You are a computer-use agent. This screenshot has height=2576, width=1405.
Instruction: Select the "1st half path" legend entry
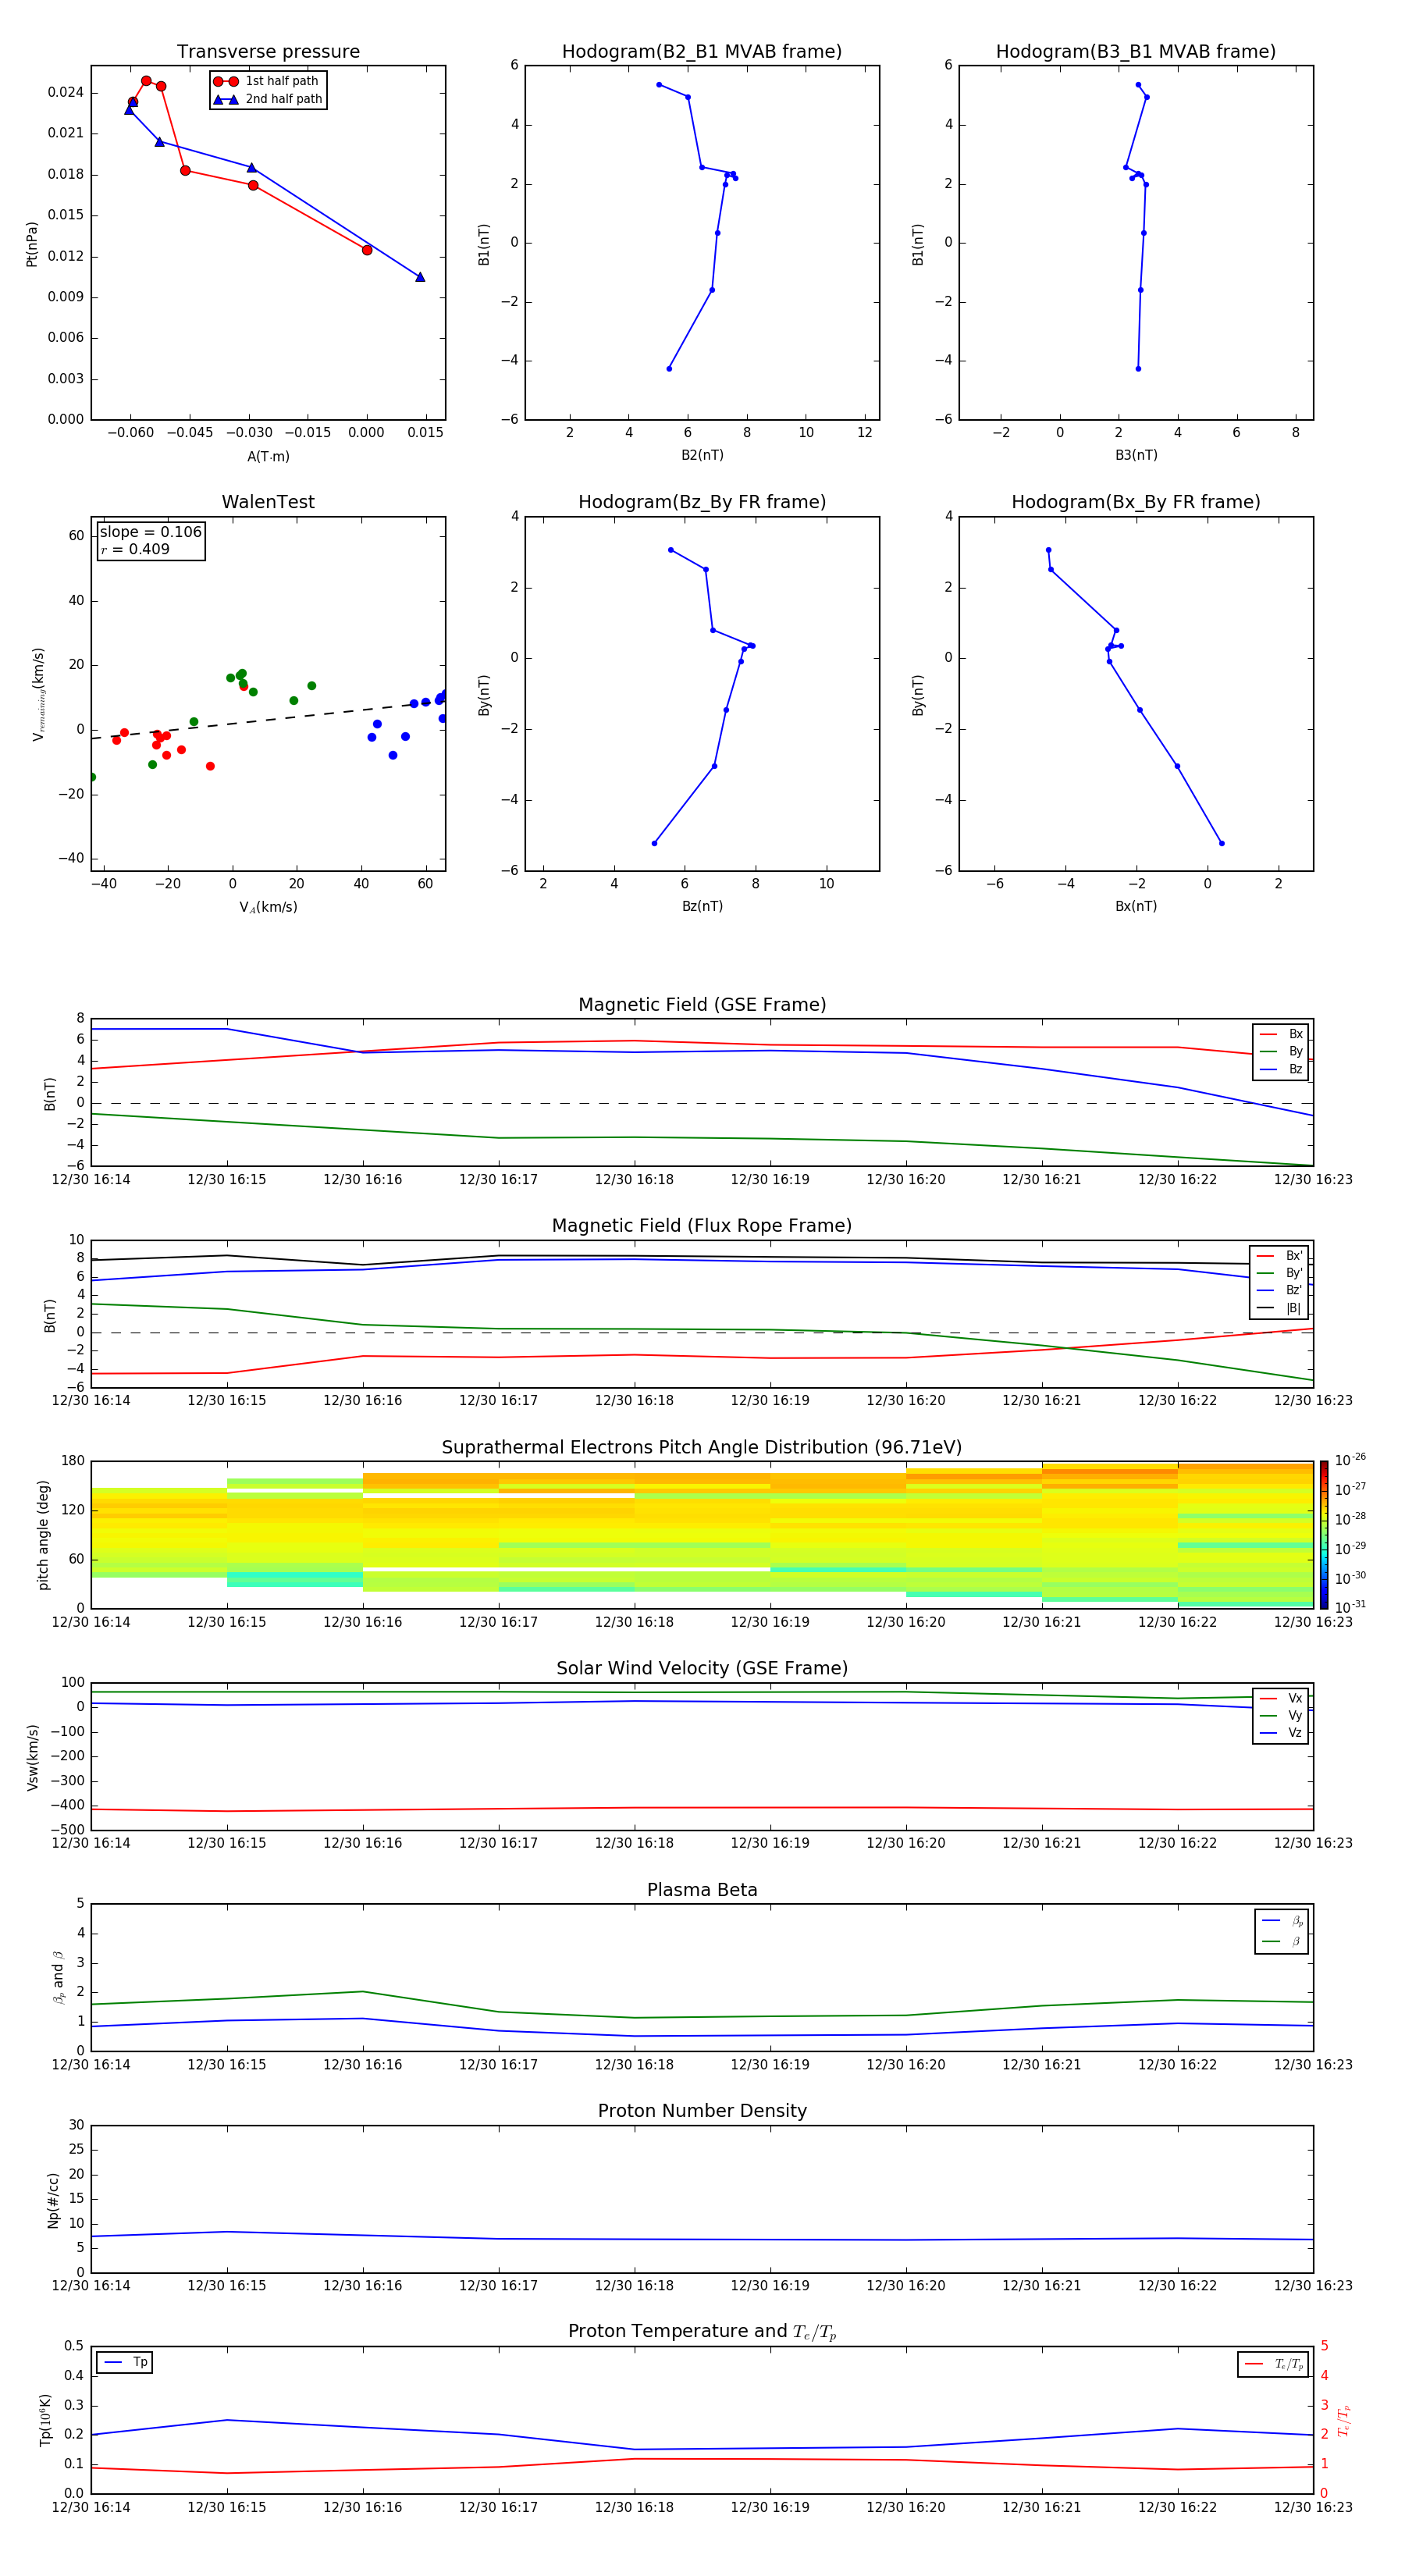(267, 81)
